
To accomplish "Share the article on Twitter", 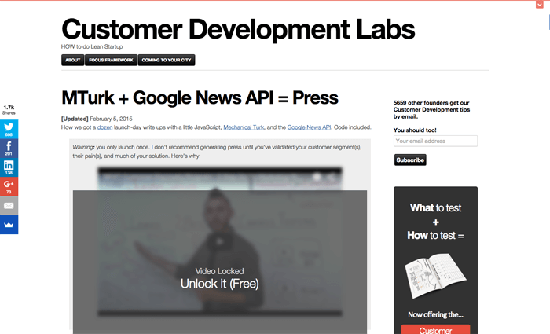I will pos(9,129).
